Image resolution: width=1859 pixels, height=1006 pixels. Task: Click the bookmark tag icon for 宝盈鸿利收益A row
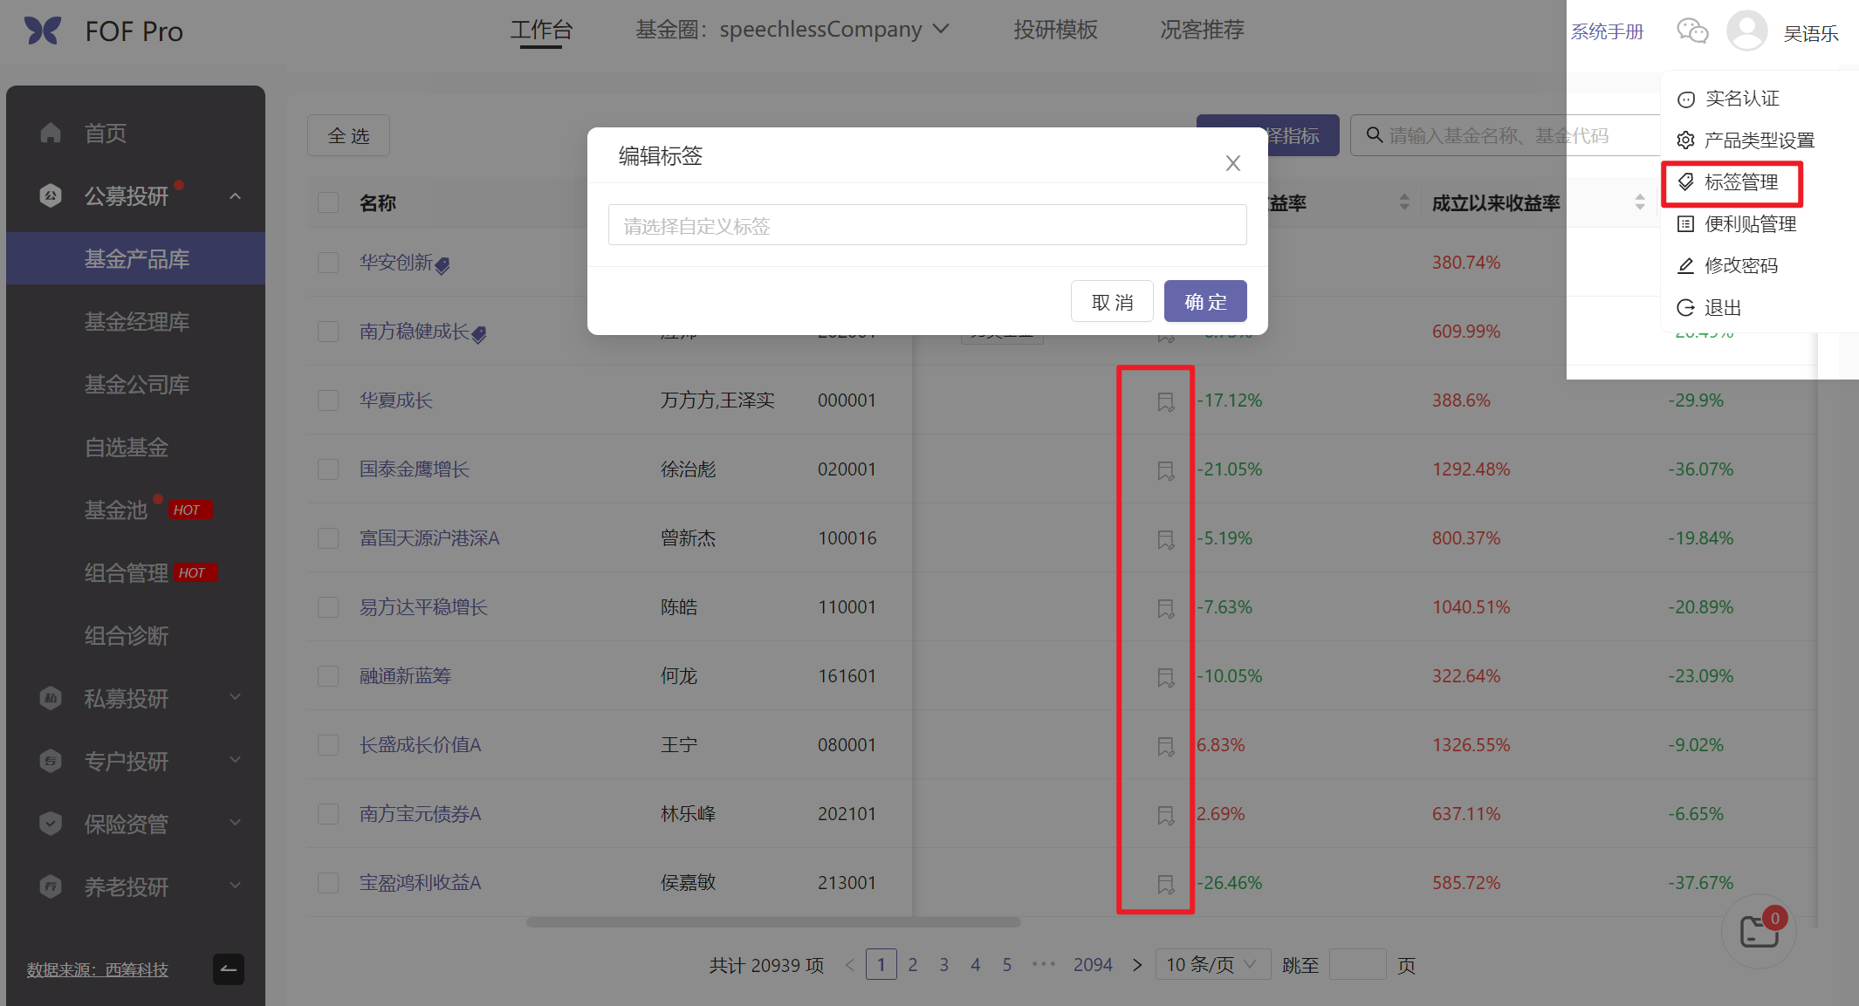tap(1165, 884)
